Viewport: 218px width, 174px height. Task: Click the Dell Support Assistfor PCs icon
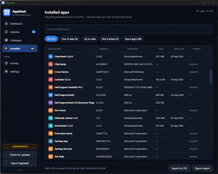click(51, 87)
